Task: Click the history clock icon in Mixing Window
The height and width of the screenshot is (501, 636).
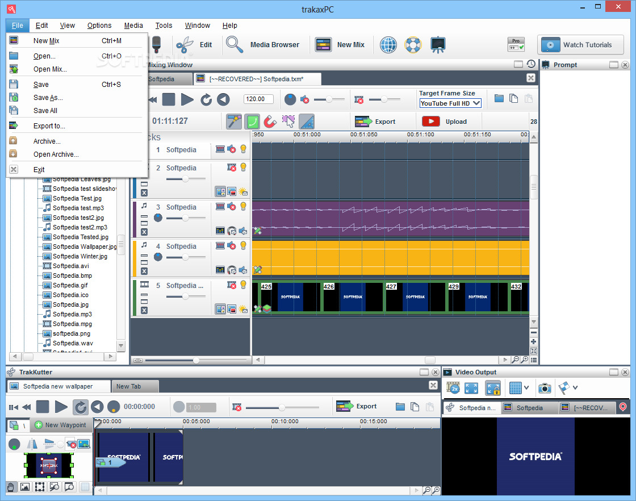Action: click(x=531, y=64)
